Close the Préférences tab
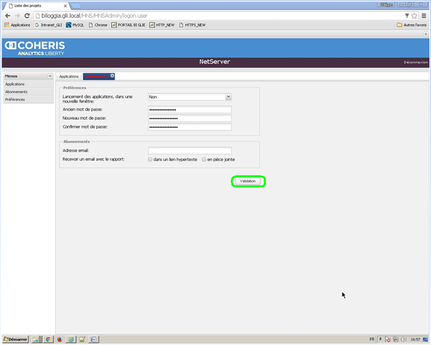 click(x=112, y=76)
